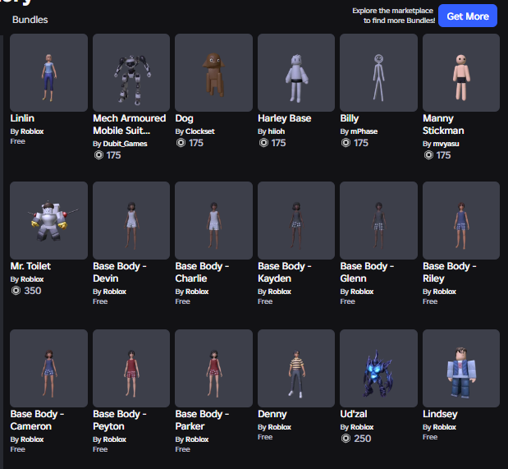Screen dimensions: 508x469
Task: Open the Linlin bundle thumbnail
Action: [x=49, y=72]
